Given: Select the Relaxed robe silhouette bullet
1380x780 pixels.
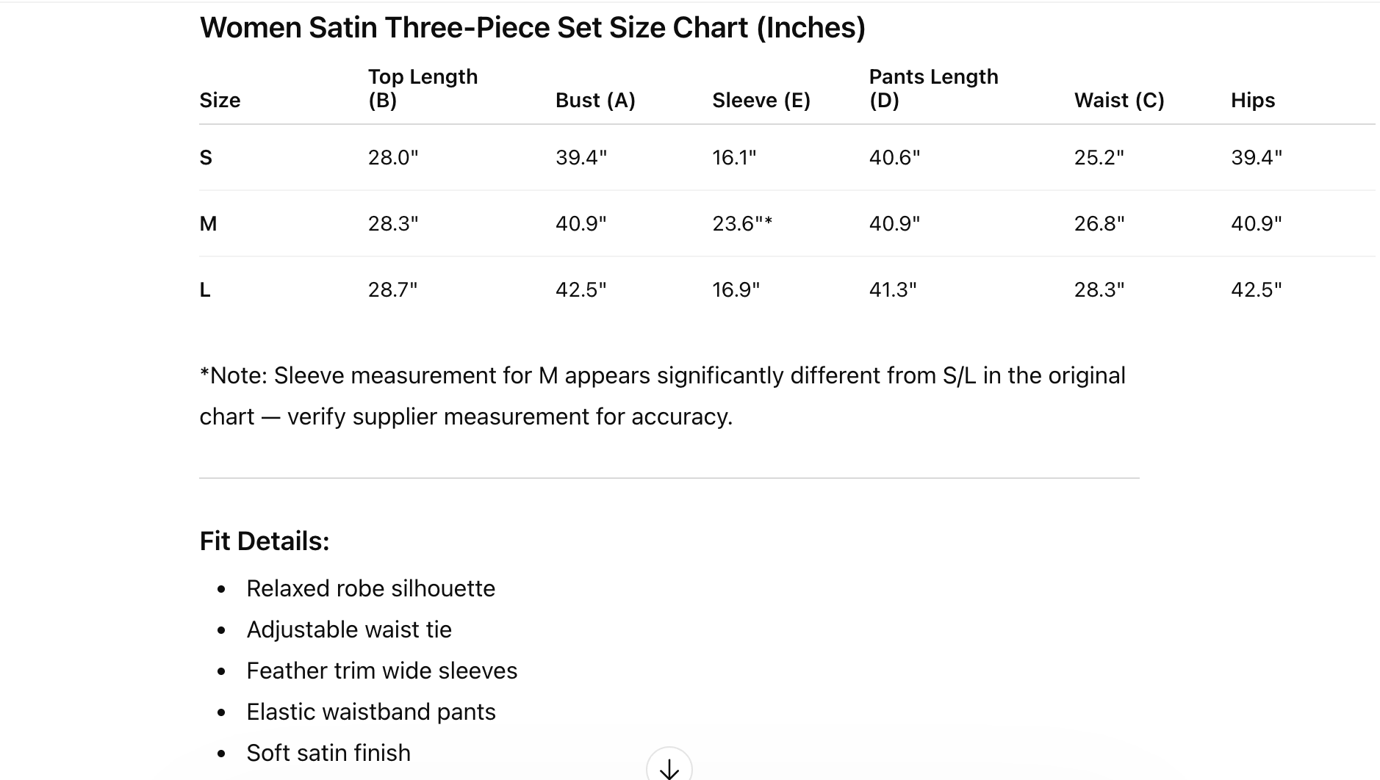Looking at the screenshot, I should pos(370,588).
